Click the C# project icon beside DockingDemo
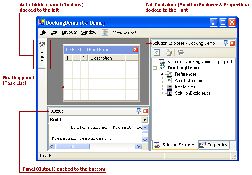The width and height of the screenshot is (252, 175). click(162, 68)
